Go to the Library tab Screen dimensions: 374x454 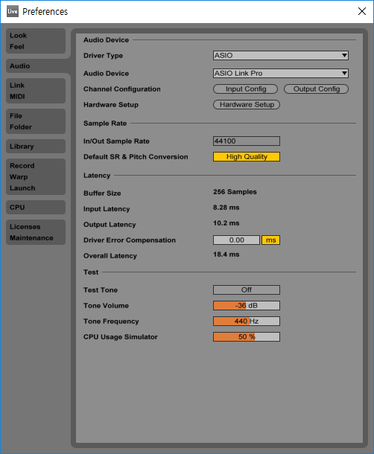(36, 146)
